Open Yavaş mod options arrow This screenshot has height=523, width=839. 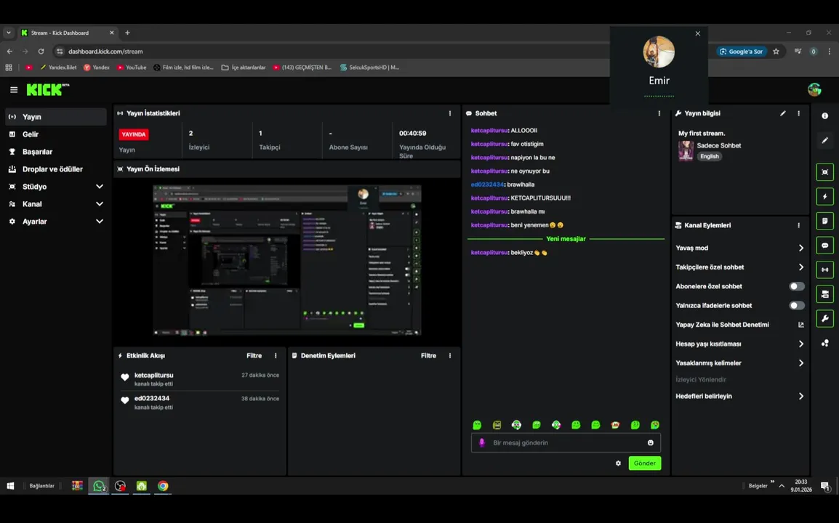(x=801, y=248)
